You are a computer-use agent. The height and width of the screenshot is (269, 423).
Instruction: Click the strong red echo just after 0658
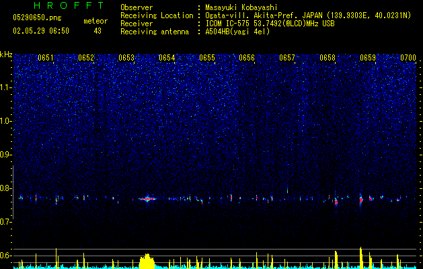click(x=336, y=202)
